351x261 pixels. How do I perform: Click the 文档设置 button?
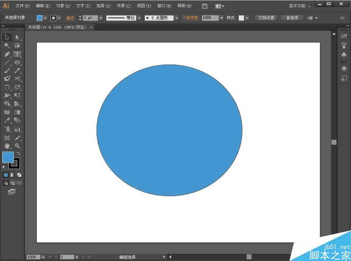click(266, 18)
